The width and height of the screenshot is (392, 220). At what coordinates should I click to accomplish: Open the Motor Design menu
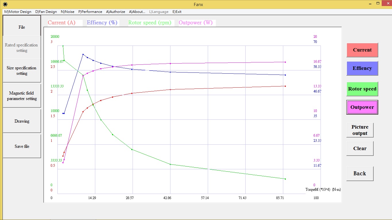(18, 12)
